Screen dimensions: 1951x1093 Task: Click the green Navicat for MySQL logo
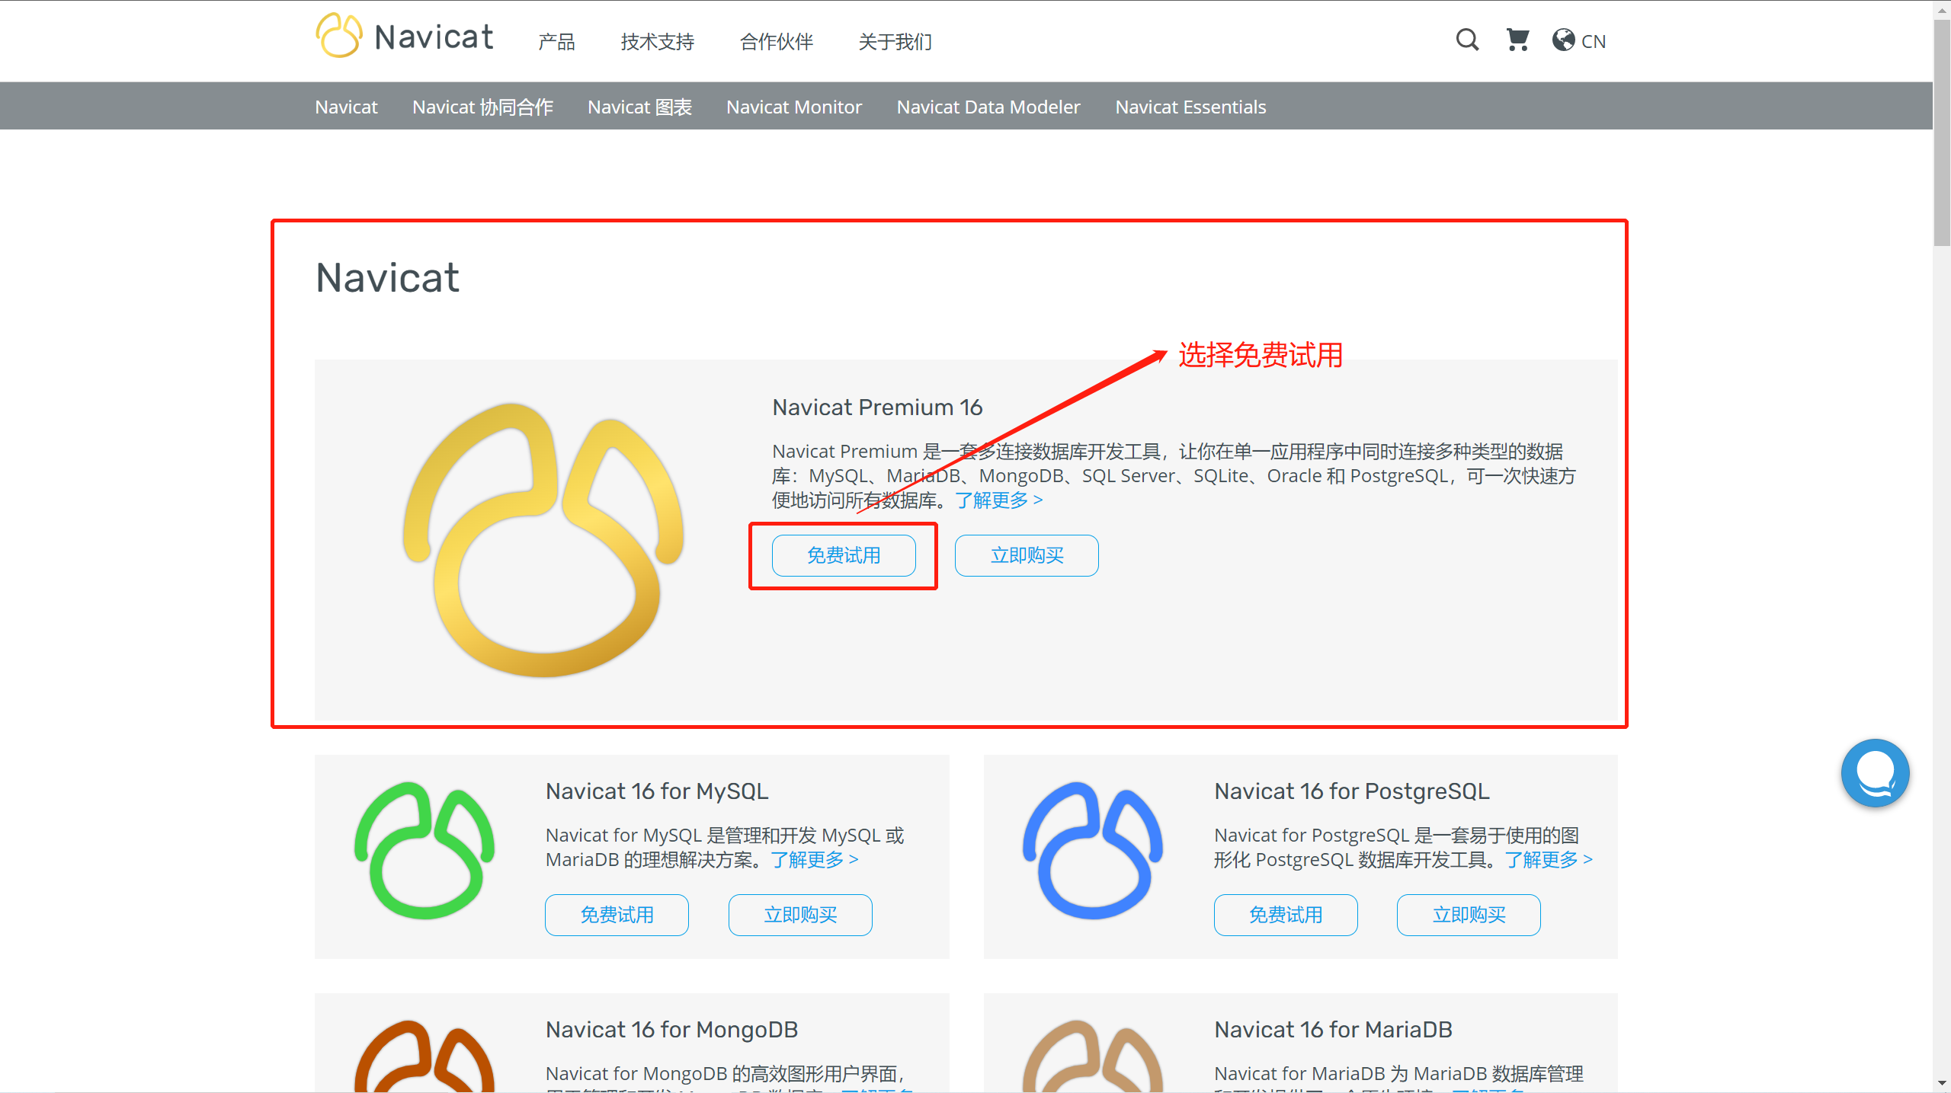tap(424, 850)
